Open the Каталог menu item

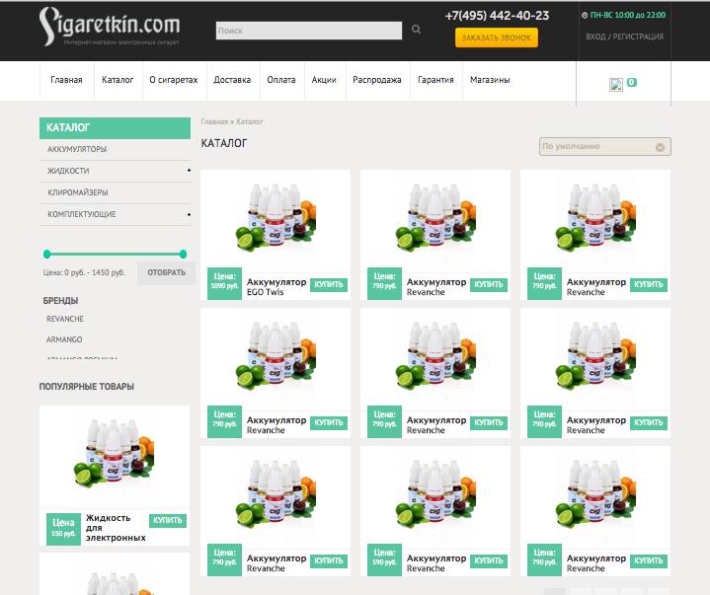click(x=118, y=80)
